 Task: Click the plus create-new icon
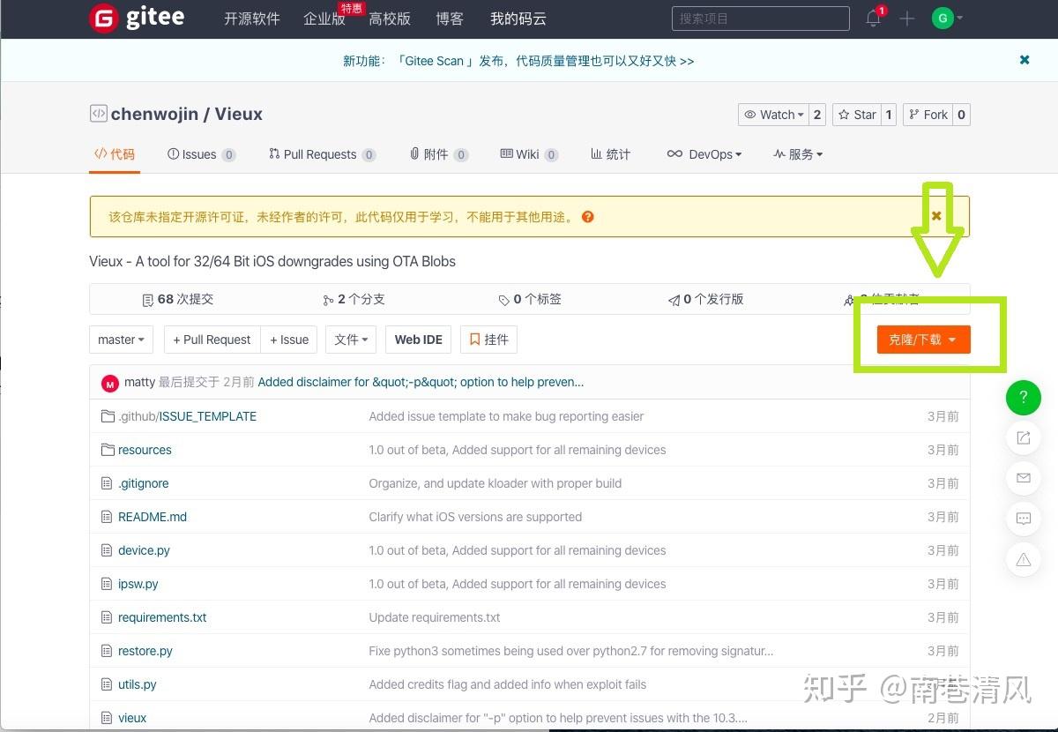907,19
